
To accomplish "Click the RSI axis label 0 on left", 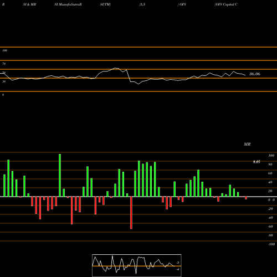I will (3, 95).
